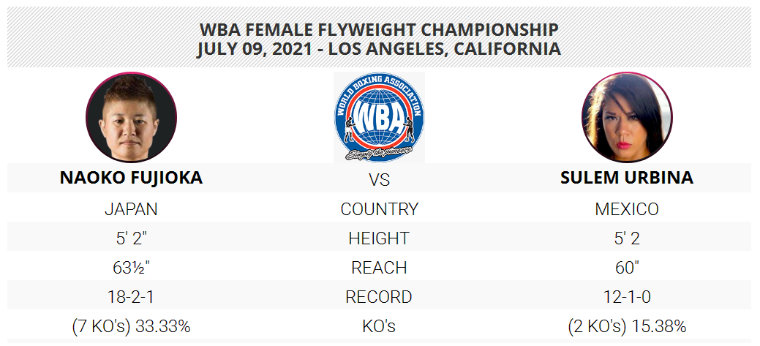
Task: Click Fujioka's 63½" reach value
Action: [x=132, y=268]
